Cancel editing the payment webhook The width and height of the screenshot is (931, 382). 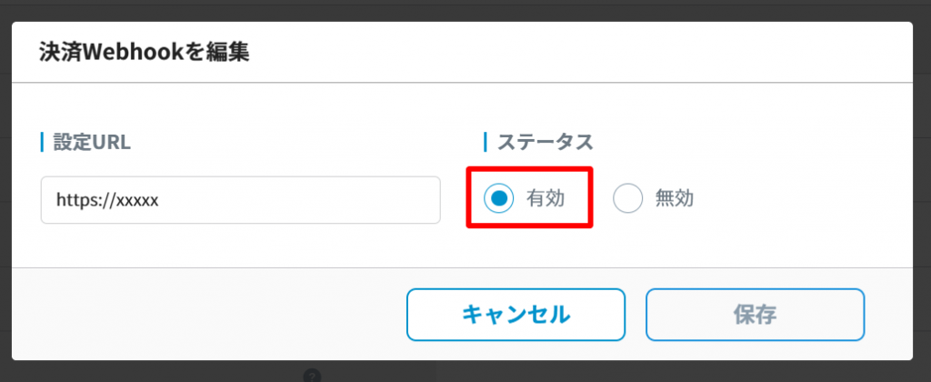click(516, 315)
